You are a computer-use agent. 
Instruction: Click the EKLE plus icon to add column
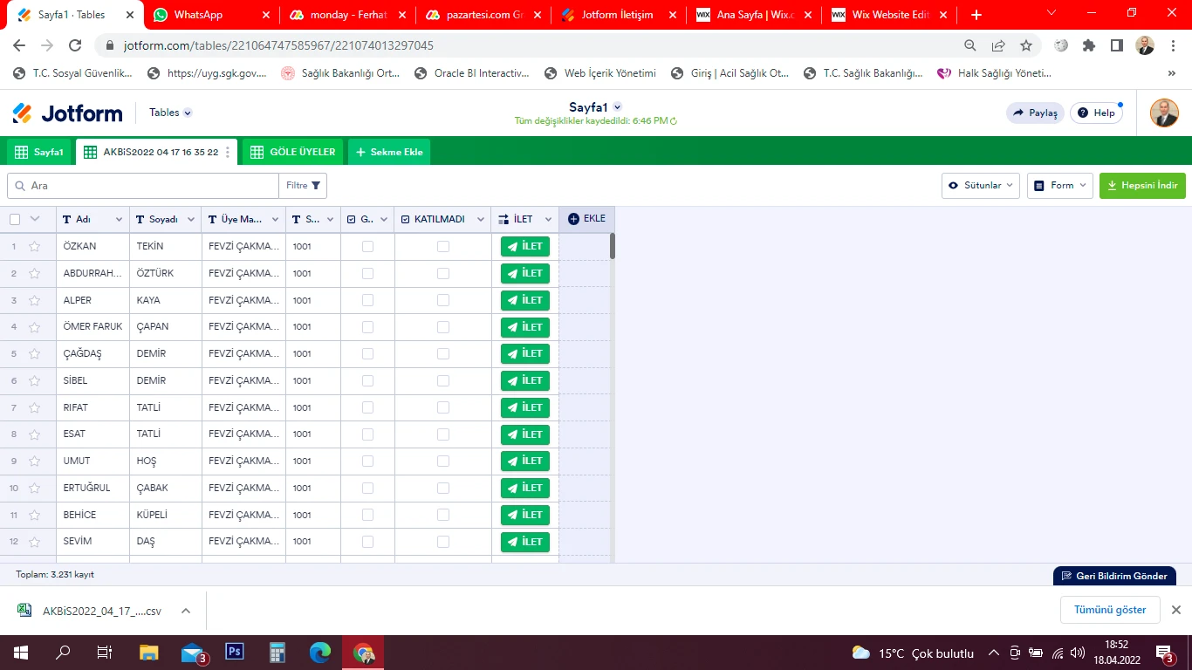tap(575, 218)
